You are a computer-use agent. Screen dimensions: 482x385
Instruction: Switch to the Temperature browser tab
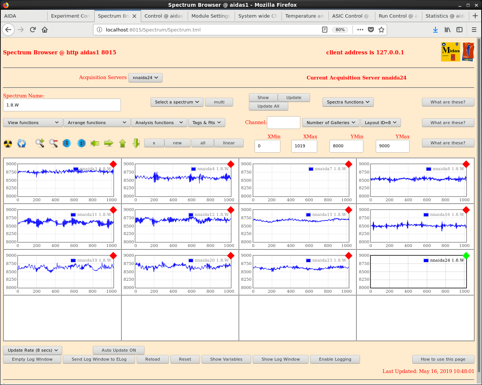click(304, 16)
